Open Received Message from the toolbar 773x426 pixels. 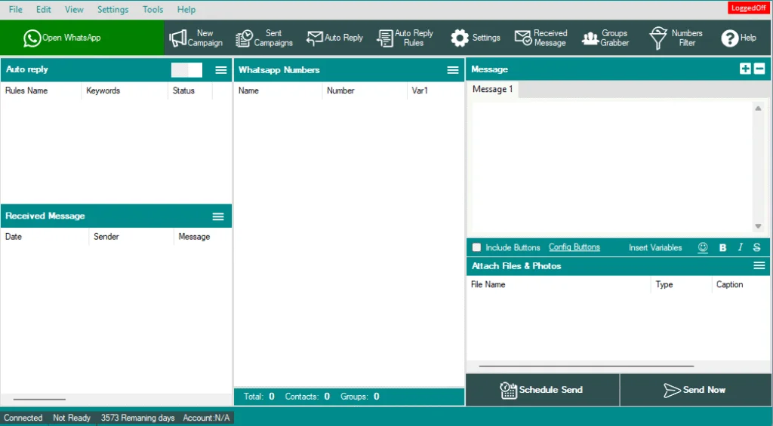540,38
